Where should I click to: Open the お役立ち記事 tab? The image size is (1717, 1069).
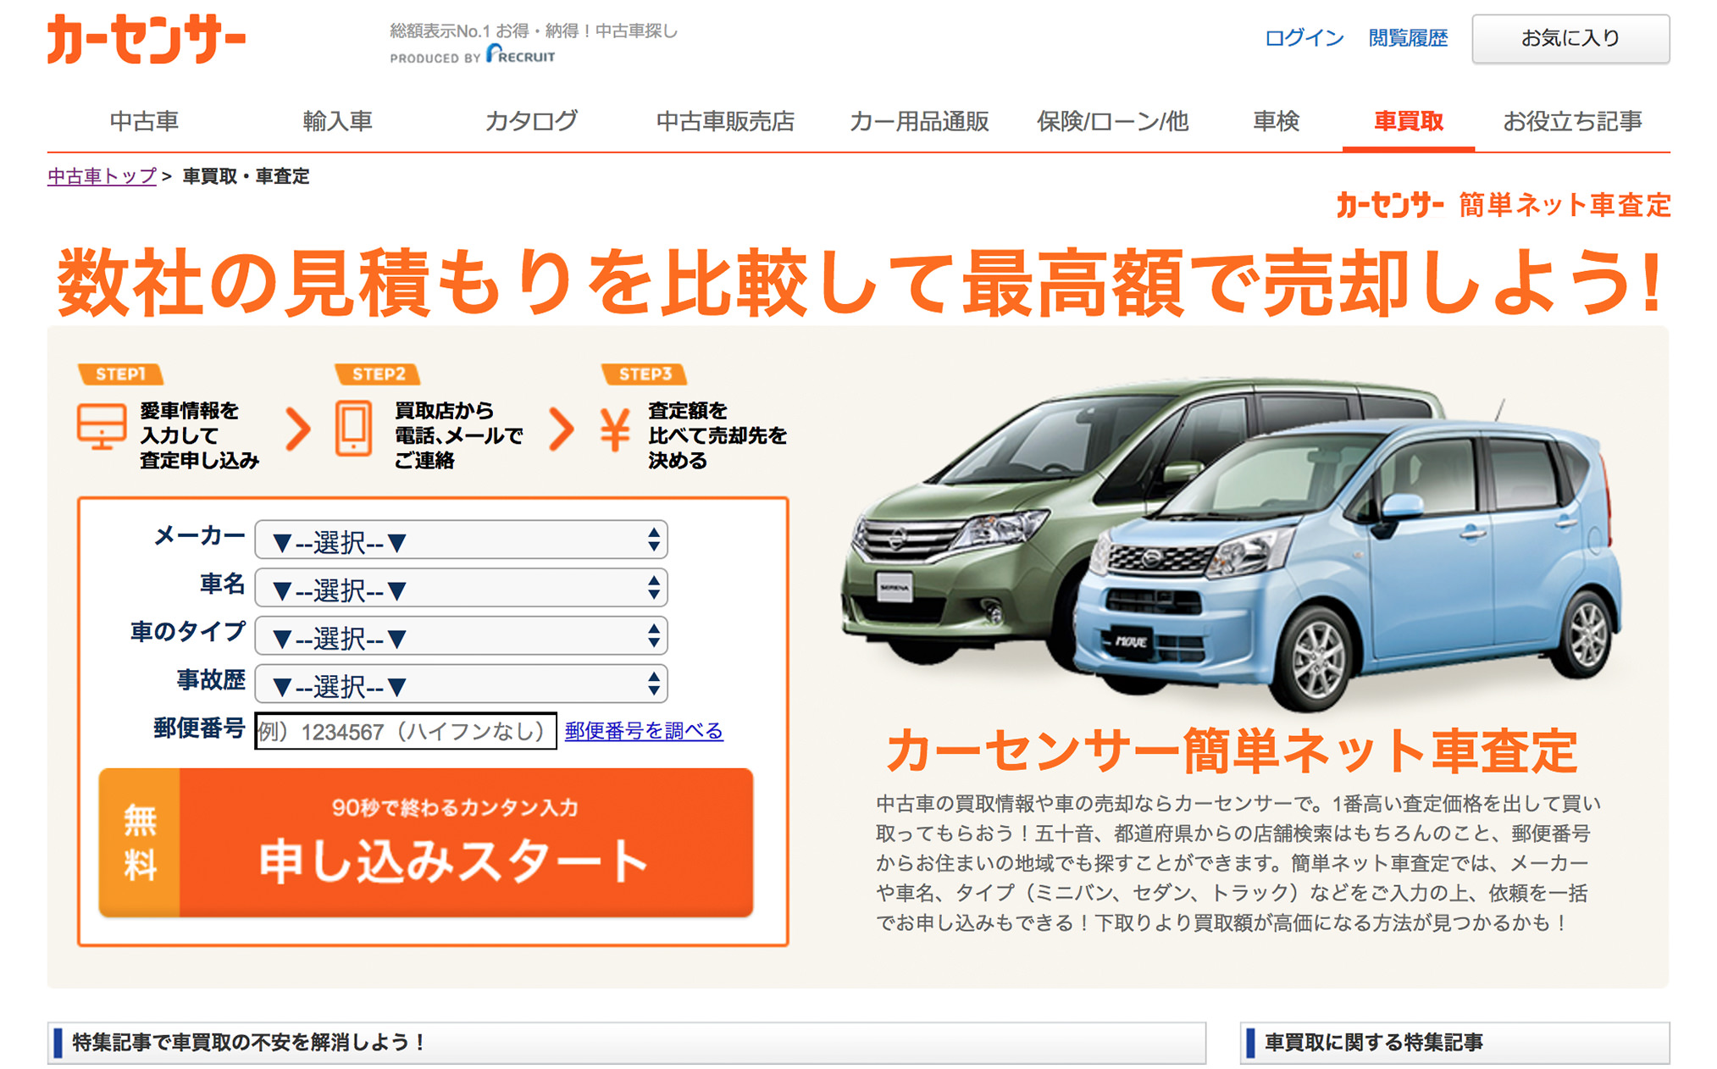[x=1572, y=121]
